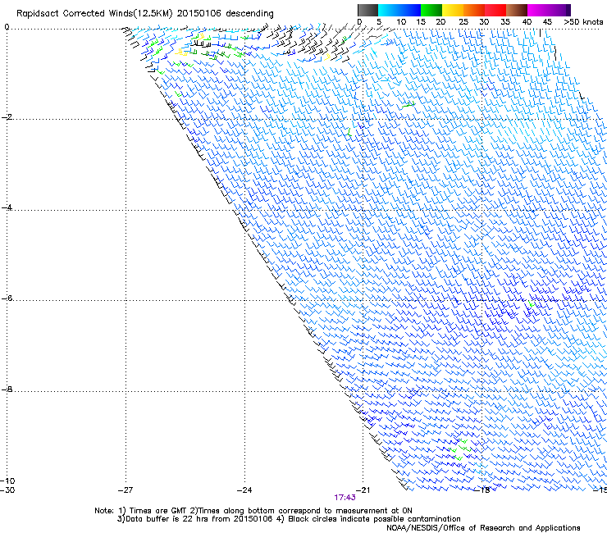Screen dimensions: 607x533
Task: Click the purple "17:43" swath time label
Action: [x=345, y=498]
